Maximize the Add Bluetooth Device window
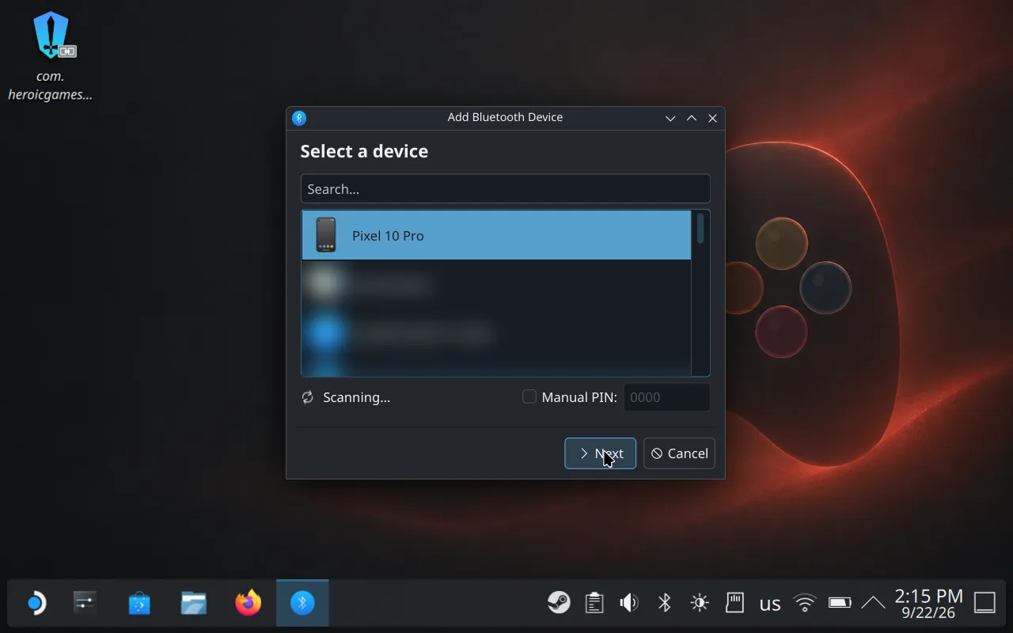Viewport: 1013px width, 633px height. click(x=692, y=118)
